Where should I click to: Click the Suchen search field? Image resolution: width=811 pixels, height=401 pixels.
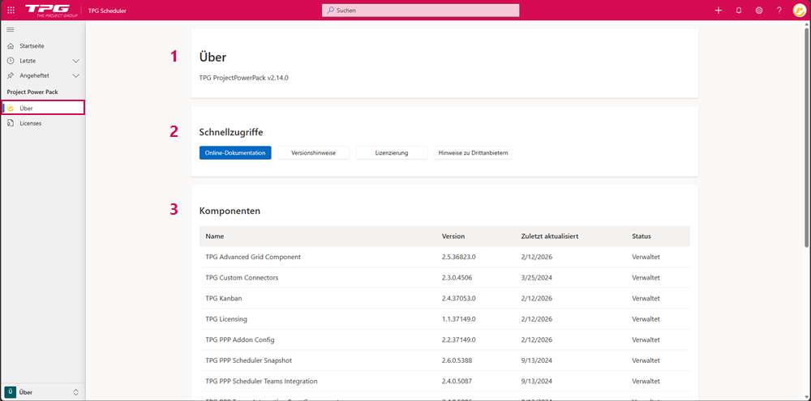point(421,11)
